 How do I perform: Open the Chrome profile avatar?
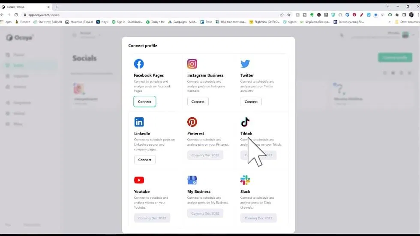(x=411, y=15)
